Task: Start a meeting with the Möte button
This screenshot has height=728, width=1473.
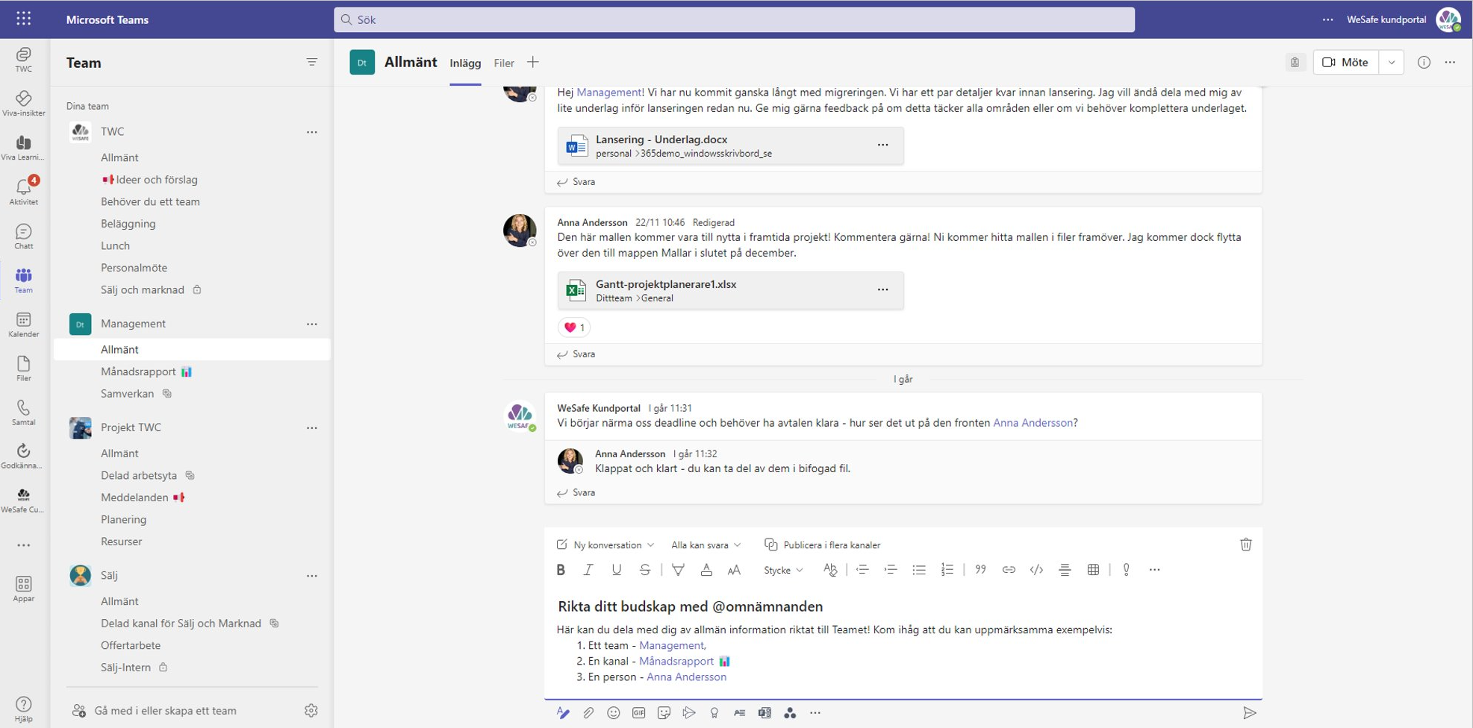Action: pyautogui.click(x=1345, y=63)
